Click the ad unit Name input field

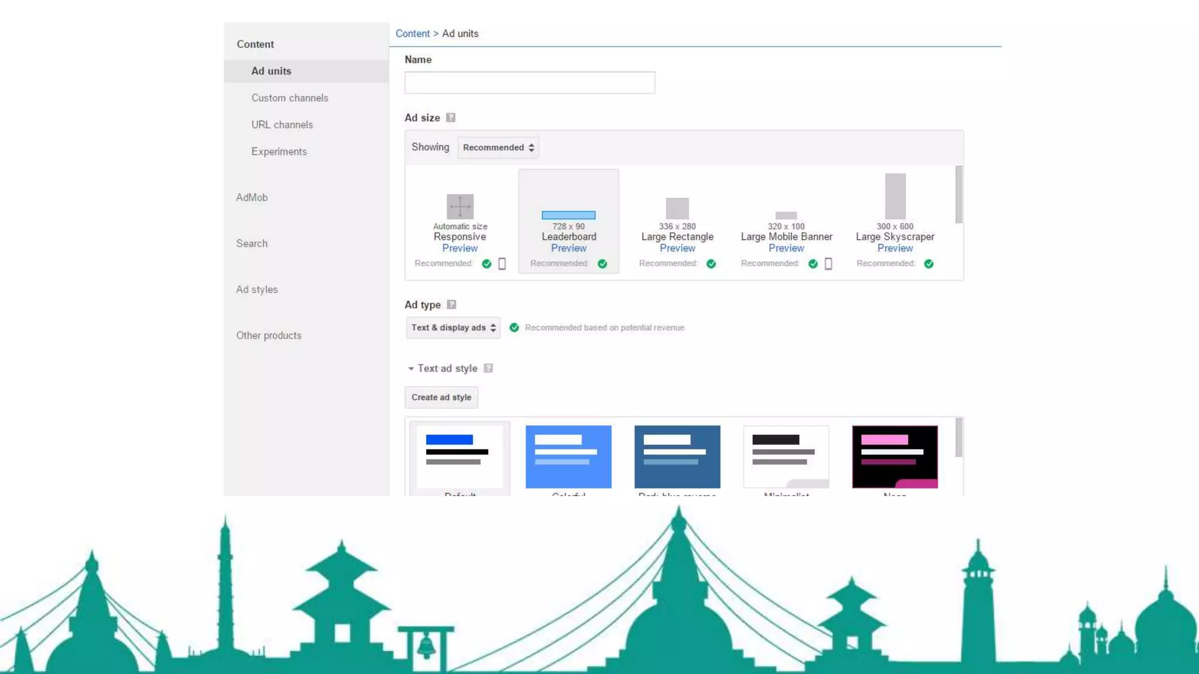pos(529,82)
